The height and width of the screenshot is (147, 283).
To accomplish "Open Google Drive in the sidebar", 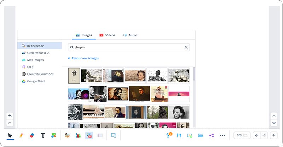I will 40,81.
